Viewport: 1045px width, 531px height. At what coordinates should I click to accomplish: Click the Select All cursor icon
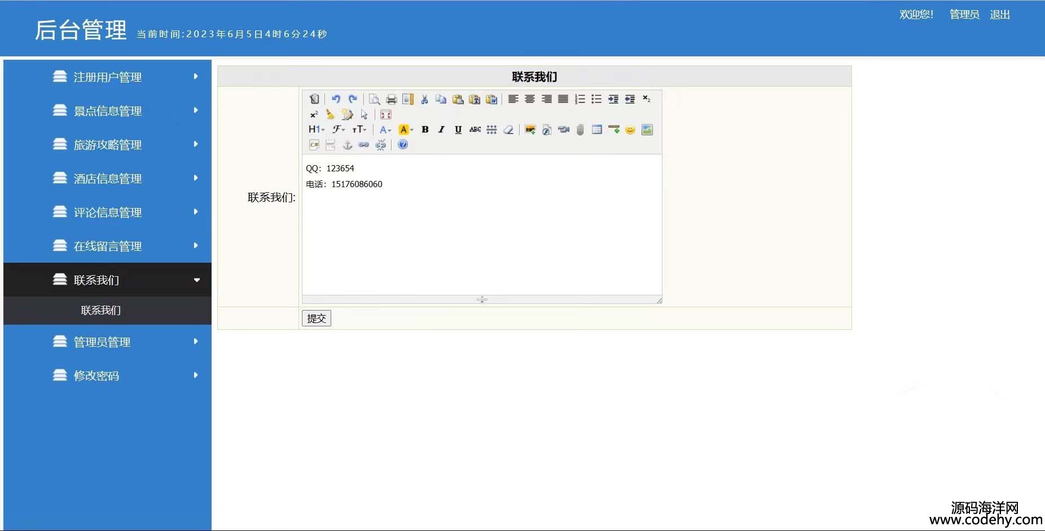(x=364, y=114)
